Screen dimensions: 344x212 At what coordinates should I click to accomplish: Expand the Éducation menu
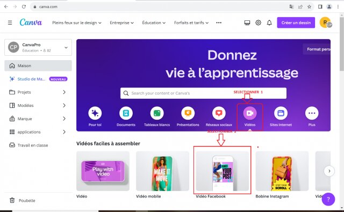[x=154, y=23]
